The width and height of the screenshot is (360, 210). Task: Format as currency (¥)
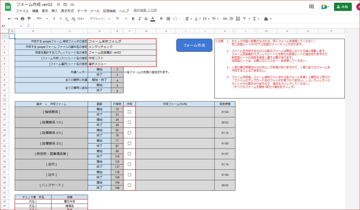(54, 19)
